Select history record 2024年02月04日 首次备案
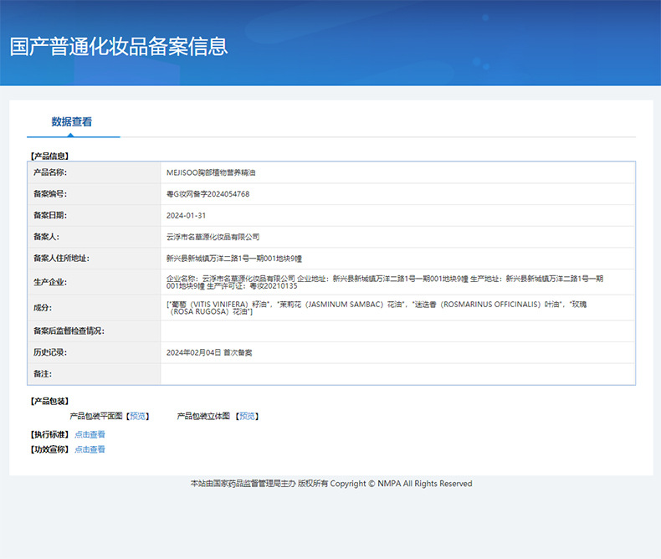Viewport: 661px width, 559px height. tap(209, 352)
